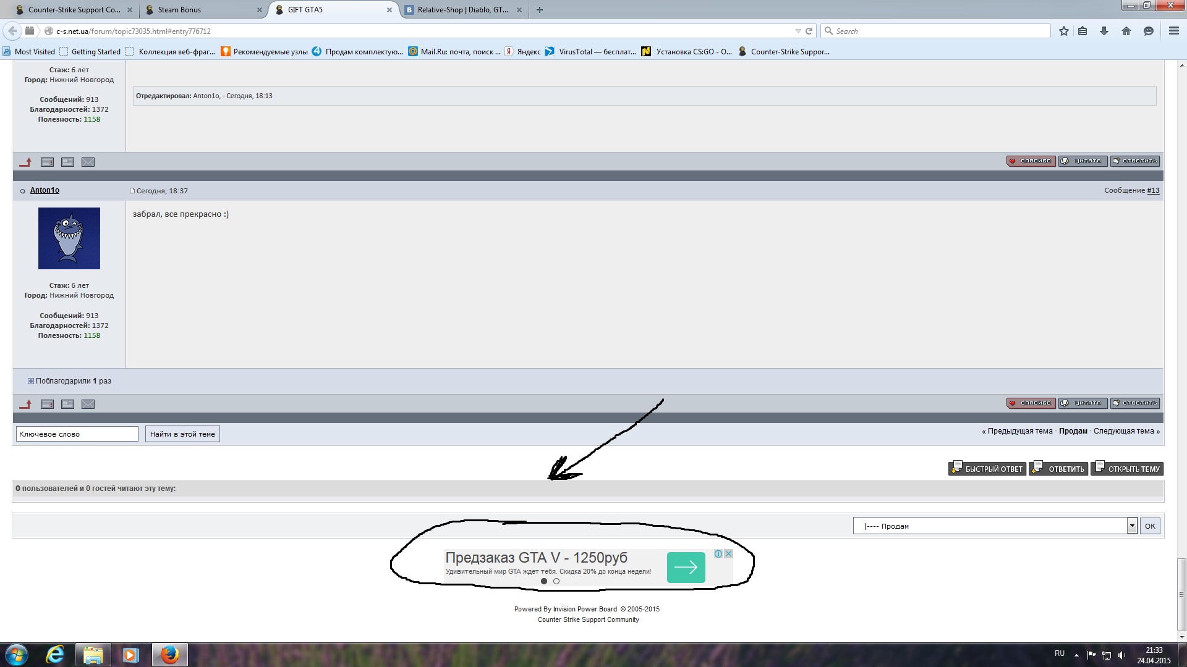Open the 'Mail.Ru: почта, поиск' bookmark
1187x667 pixels.
454,52
